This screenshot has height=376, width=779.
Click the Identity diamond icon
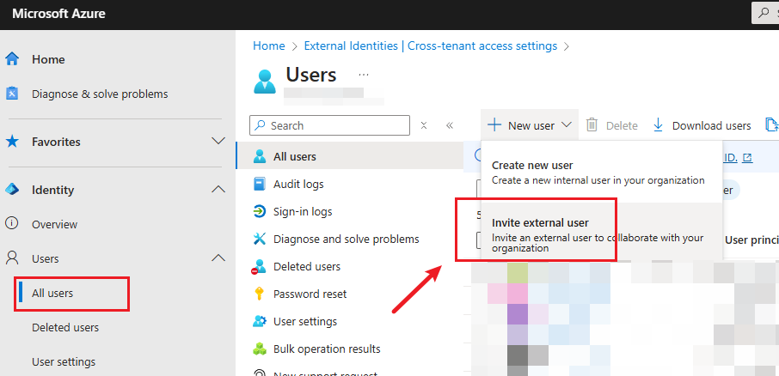tap(12, 190)
